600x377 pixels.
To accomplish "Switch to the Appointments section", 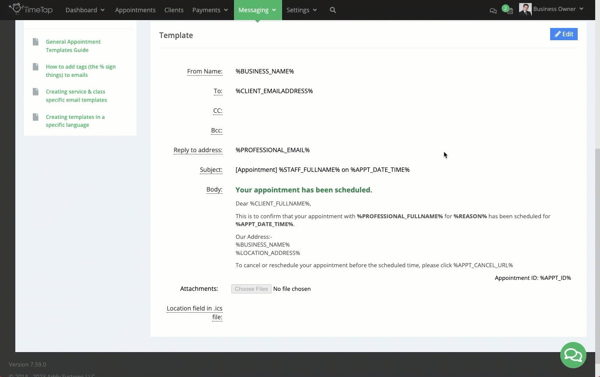I will [135, 10].
